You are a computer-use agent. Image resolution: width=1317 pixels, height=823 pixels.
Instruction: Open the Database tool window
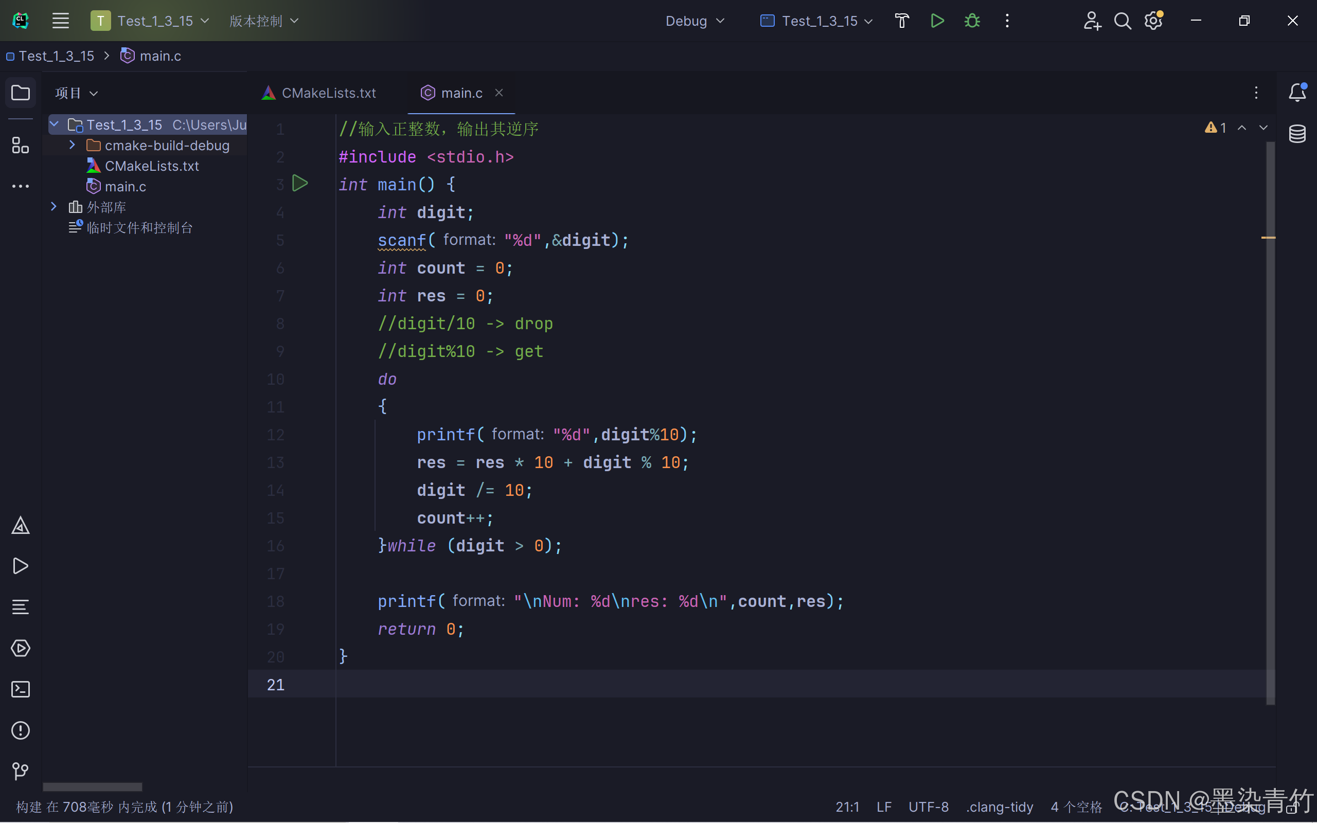(1297, 133)
